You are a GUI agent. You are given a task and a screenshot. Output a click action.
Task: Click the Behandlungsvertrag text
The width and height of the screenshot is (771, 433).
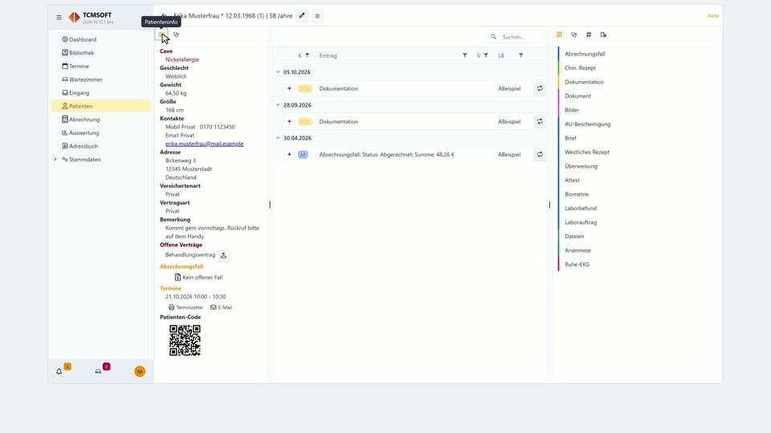[x=190, y=255]
